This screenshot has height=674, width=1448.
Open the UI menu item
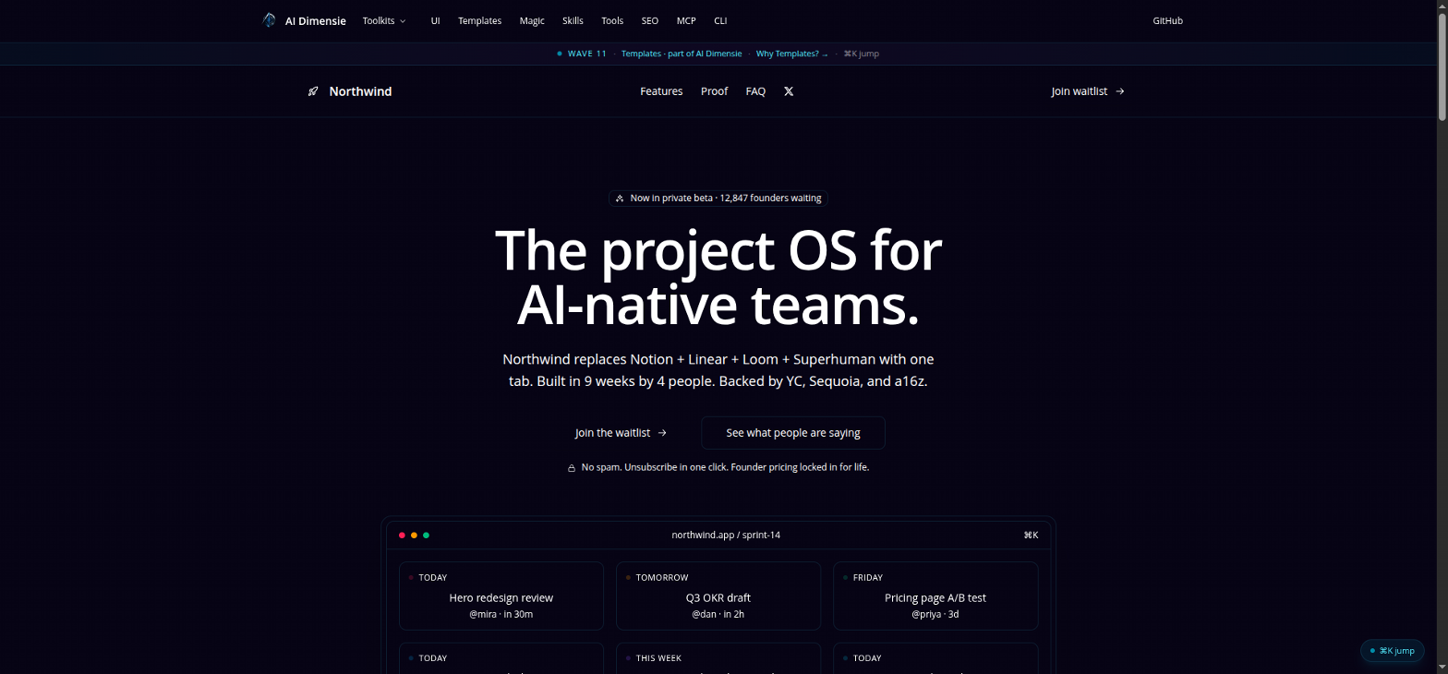[x=436, y=20]
